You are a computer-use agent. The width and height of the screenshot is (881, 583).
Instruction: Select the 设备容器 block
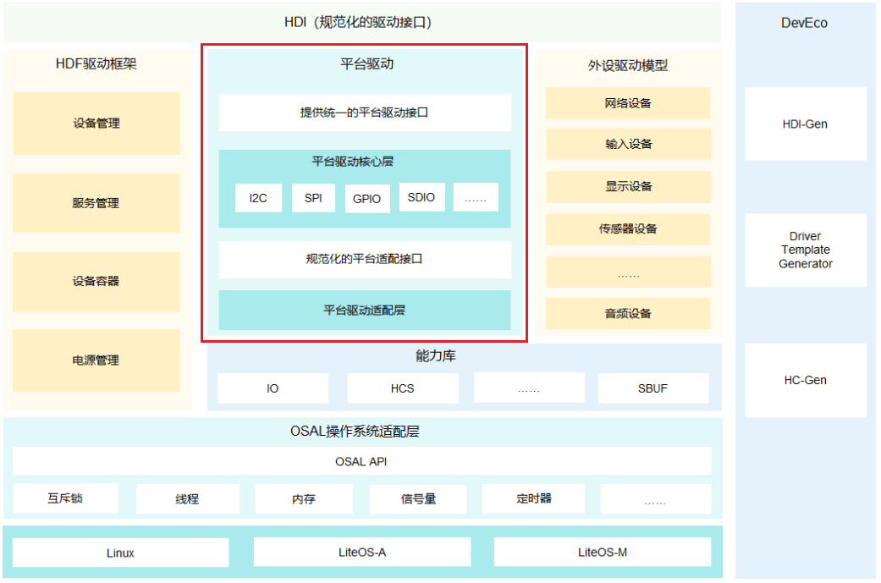pyautogui.click(x=96, y=281)
